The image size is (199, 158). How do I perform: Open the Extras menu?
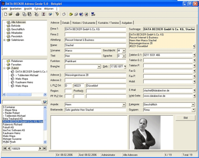(x=38, y=9)
